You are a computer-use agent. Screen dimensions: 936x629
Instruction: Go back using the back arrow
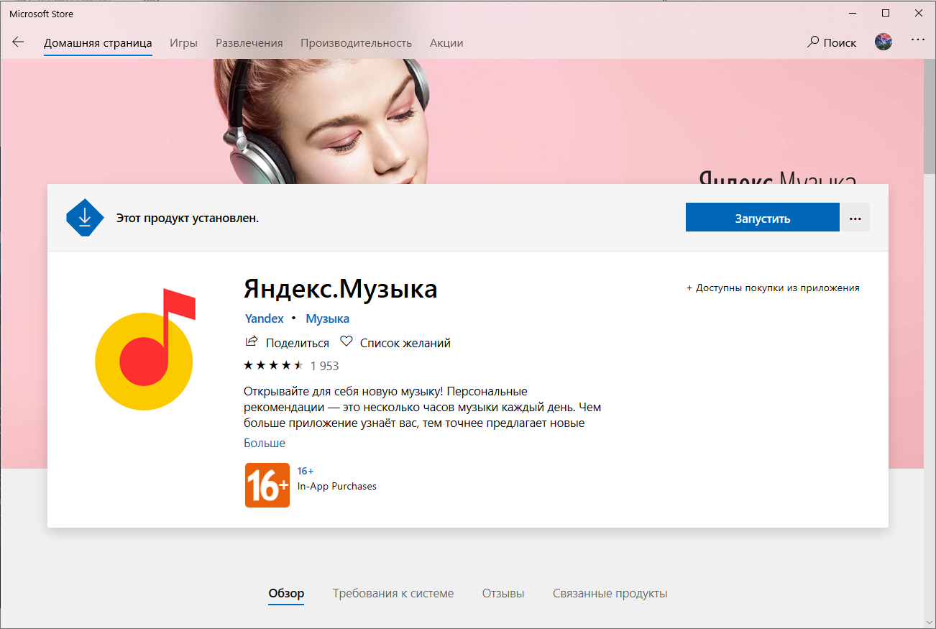point(18,42)
